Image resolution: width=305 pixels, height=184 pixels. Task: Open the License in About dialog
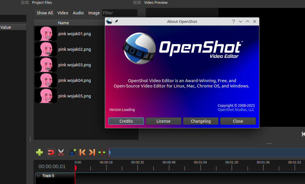pos(163,121)
